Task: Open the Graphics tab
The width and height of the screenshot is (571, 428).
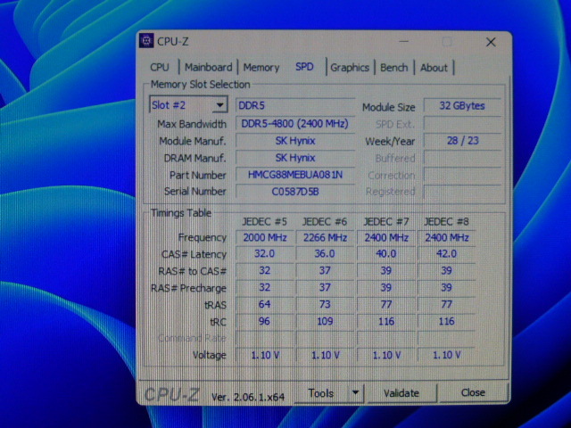Action: click(x=350, y=68)
